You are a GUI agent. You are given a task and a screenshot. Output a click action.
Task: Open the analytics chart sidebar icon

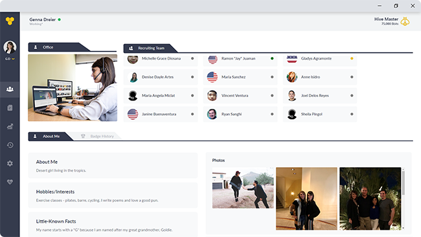[10, 126]
